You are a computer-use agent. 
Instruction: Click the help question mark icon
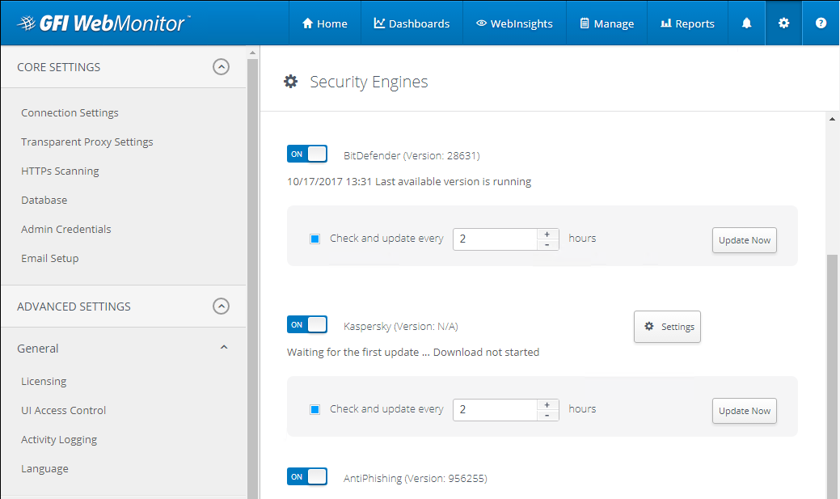click(821, 23)
